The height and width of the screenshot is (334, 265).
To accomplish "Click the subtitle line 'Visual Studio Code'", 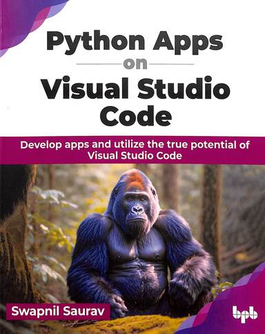I will coord(135,156).
